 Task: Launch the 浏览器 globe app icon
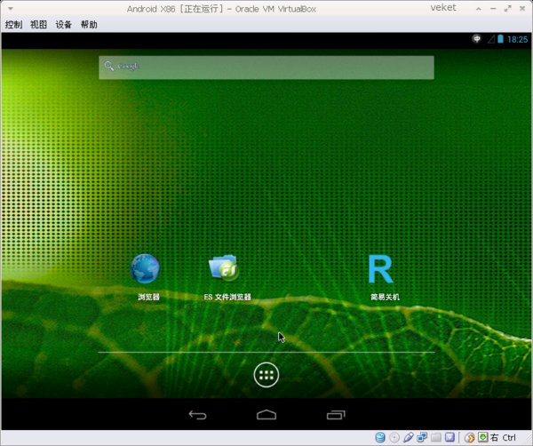(145, 268)
